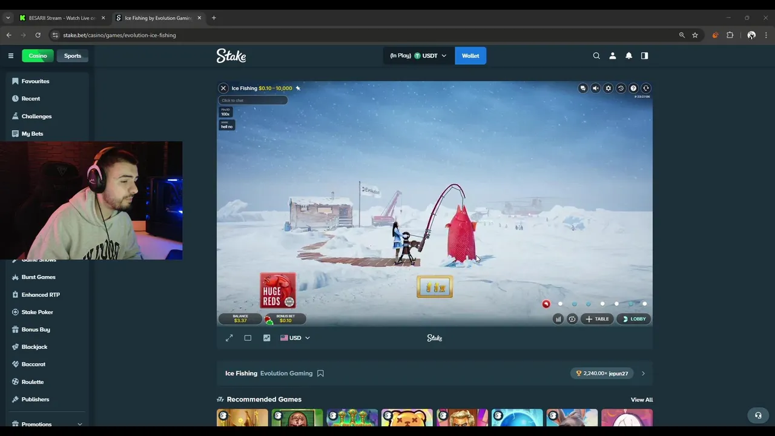The width and height of the screenshot is (775, 436).
Task: Close the Ice Fishing game
Action: point(223,88)
